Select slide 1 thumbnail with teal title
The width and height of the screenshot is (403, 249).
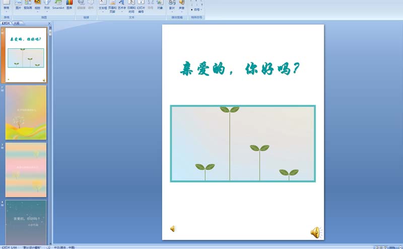pyautogui.click(x=26, y=55)
